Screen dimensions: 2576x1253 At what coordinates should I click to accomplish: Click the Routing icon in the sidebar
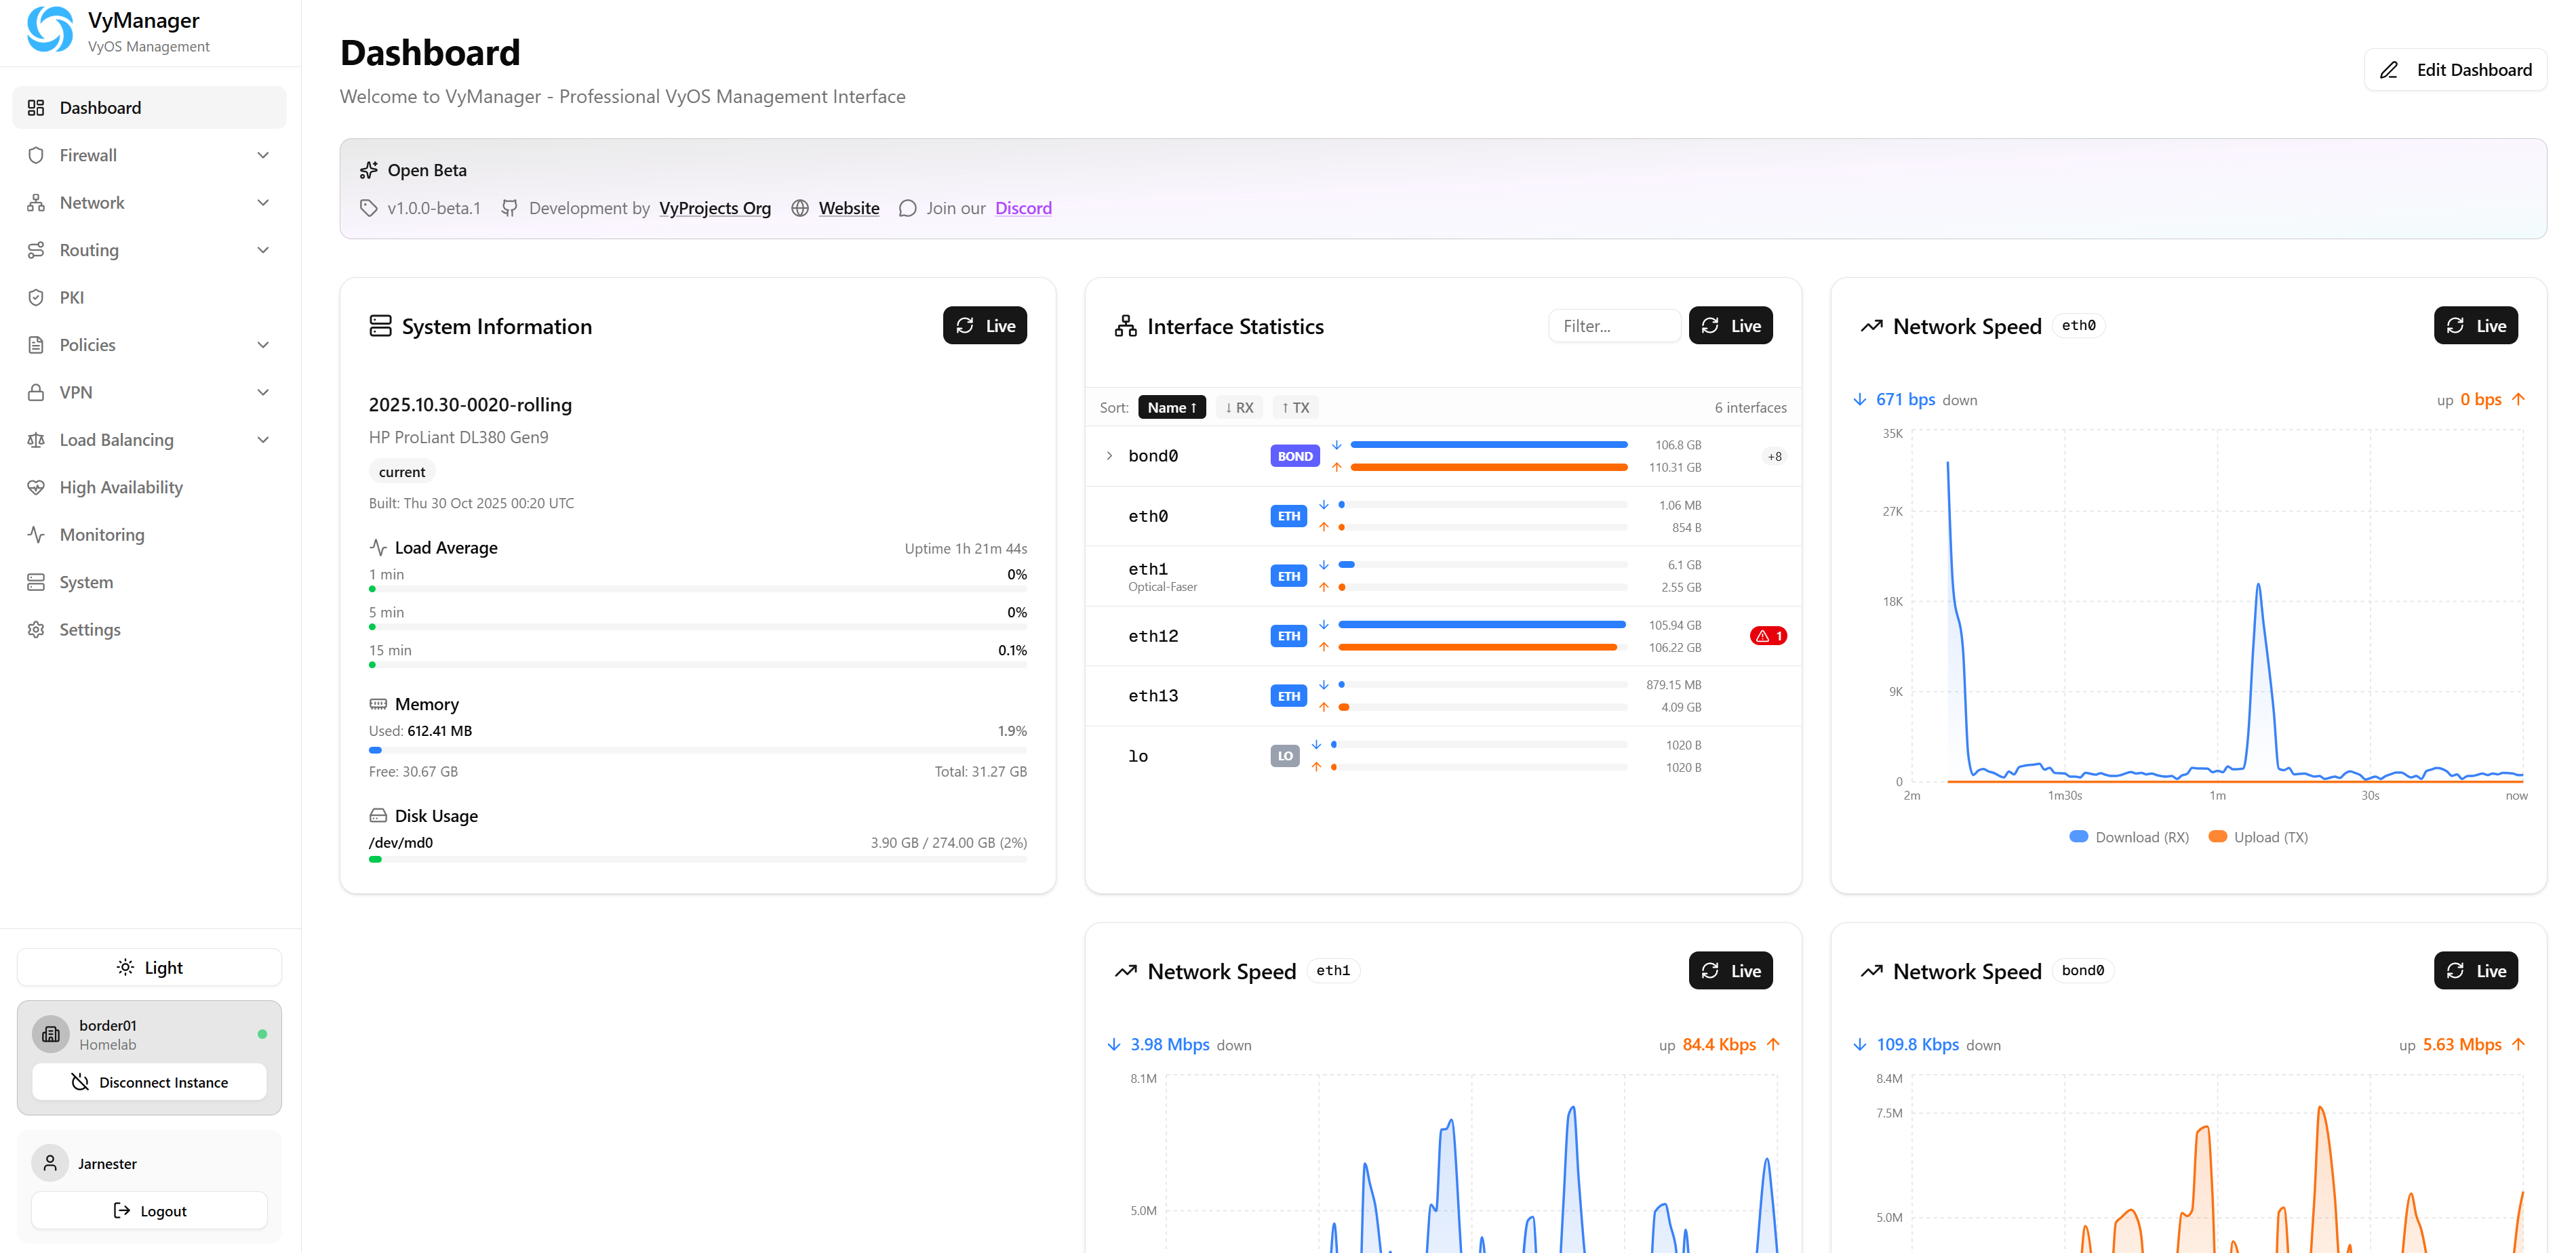coord(36,250)
